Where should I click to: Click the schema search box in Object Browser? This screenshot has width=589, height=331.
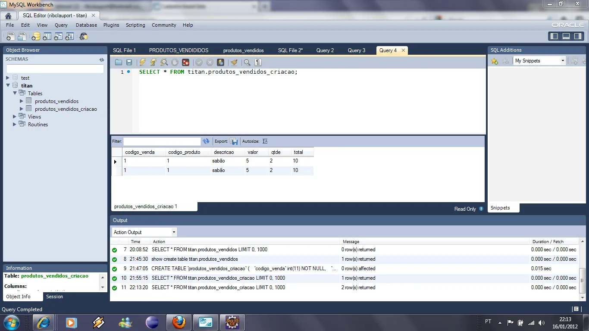pyautogui.click(x=55, y=69)
